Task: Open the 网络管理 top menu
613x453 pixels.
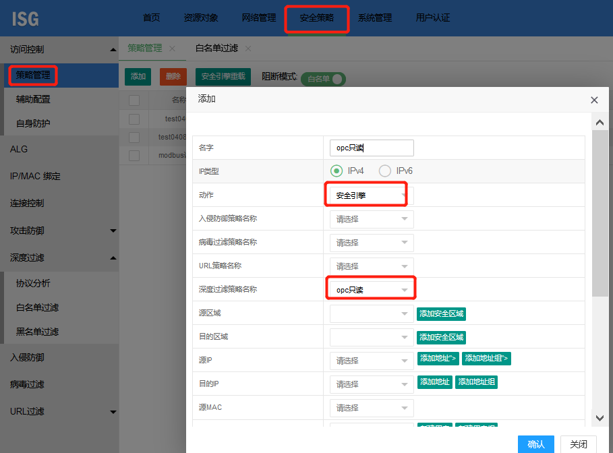Action: [258, 18]
